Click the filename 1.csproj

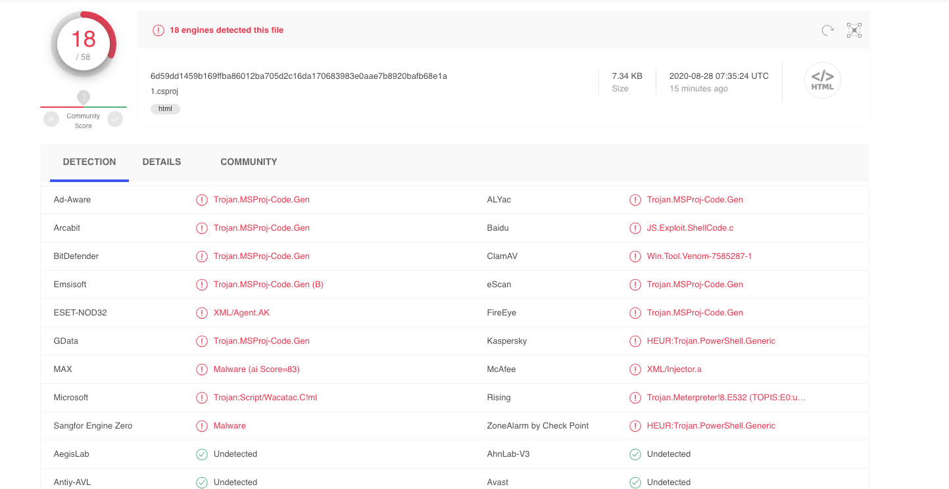tap(164, 91)
